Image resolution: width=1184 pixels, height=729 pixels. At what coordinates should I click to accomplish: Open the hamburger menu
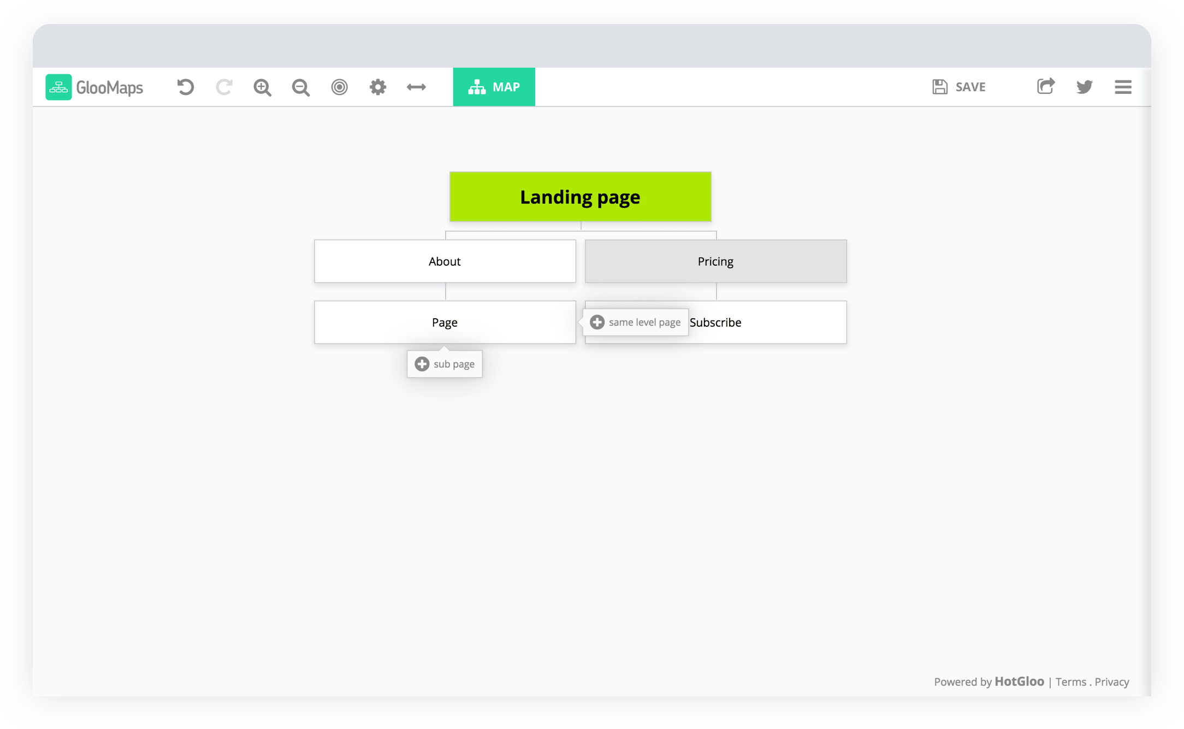coord(1123,87)
